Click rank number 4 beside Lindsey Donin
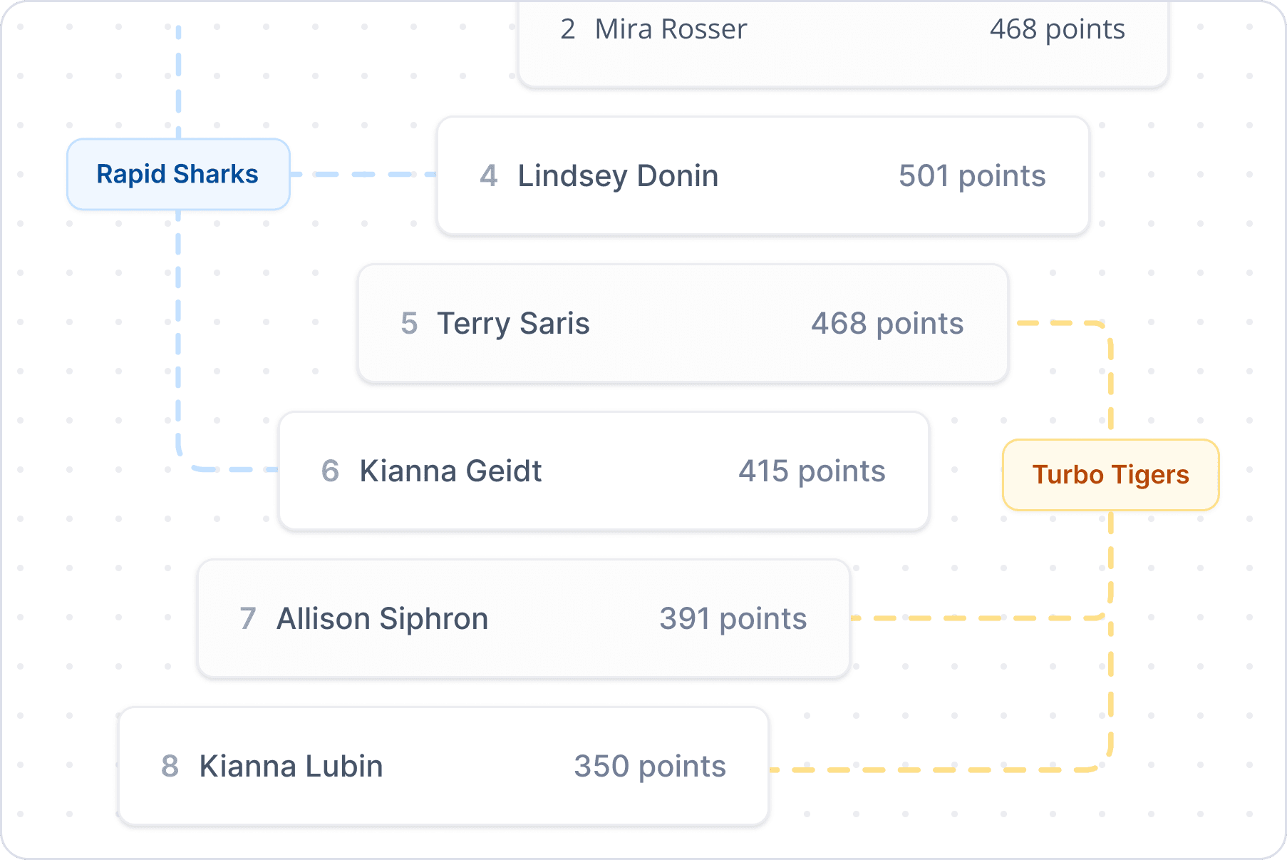The image size is (1287, 860). (489, 176)
